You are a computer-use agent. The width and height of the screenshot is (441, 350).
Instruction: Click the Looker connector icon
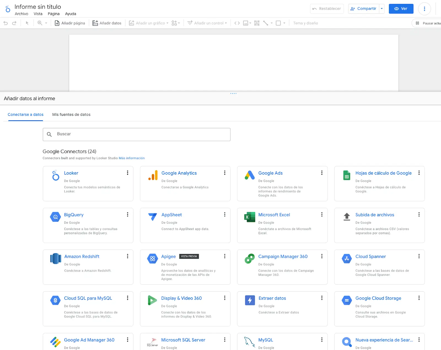coord(56,175)
